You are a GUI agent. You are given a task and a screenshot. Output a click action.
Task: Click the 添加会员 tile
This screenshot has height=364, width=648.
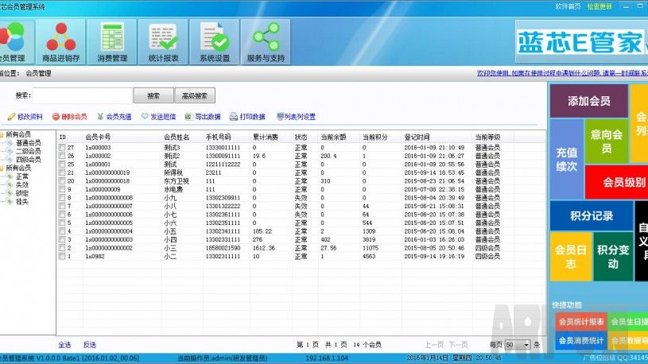pos(588,101)
